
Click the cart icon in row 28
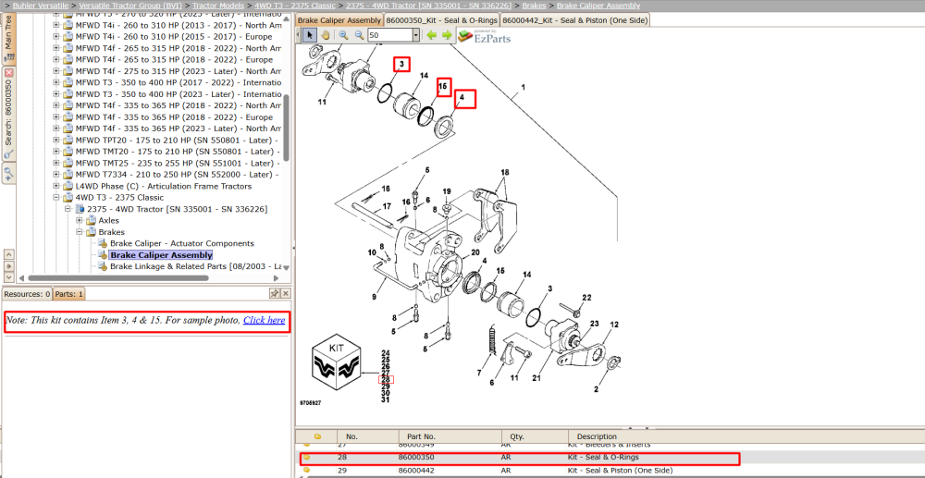(307, 458)
